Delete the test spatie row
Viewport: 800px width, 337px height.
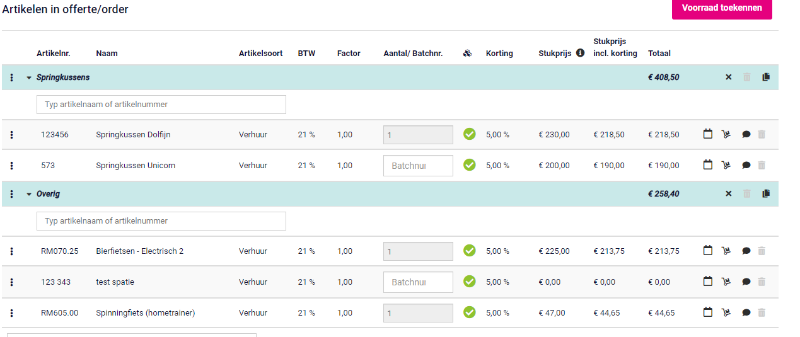pyautogui.click(x=762, y=282)
